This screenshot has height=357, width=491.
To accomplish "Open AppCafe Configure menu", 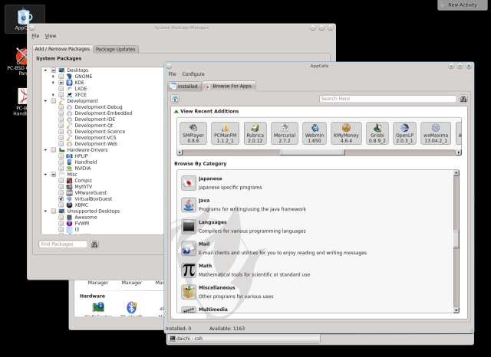I will (x=193, y=74).
